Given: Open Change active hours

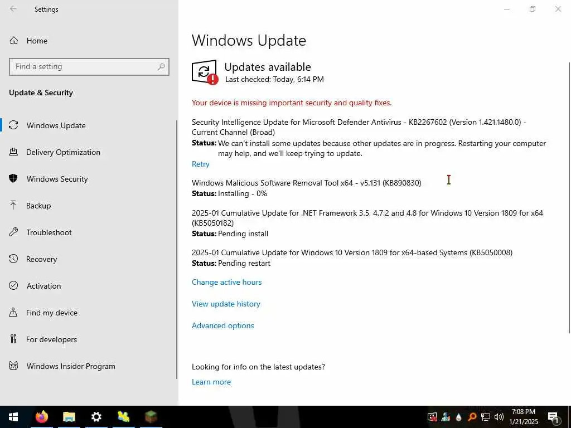Looking at the screenshot, I should 226,282.
